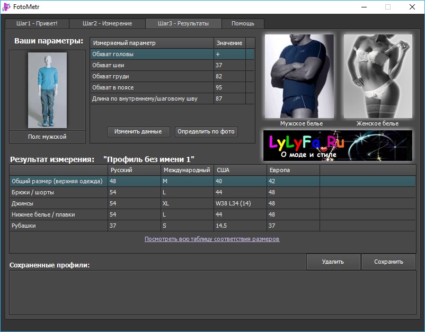This screenshot has height=332, width=425.
Task: Select the Обхват в поясе row
Action: pos(172,87)
